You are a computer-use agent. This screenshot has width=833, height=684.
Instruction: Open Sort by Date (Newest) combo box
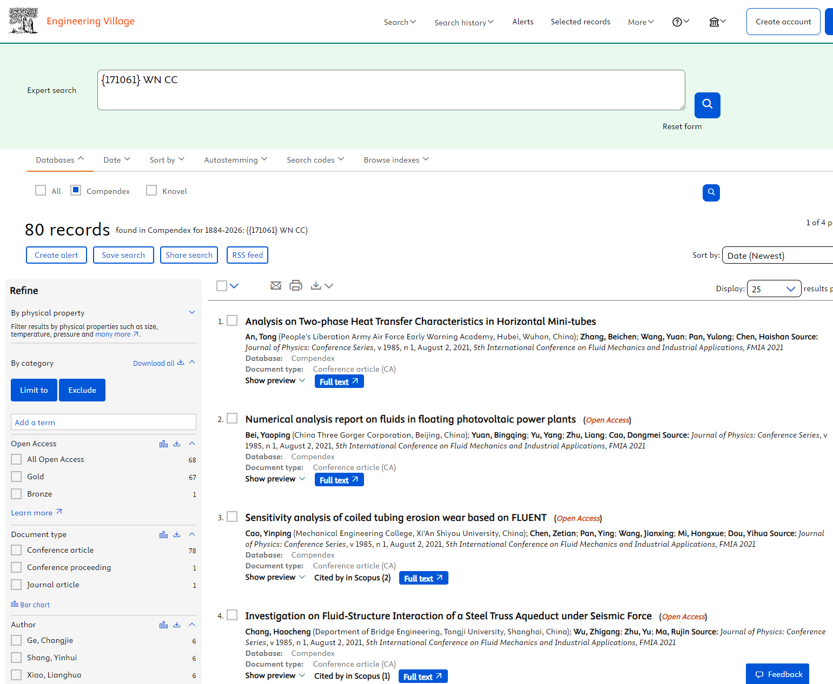(777, 256)
